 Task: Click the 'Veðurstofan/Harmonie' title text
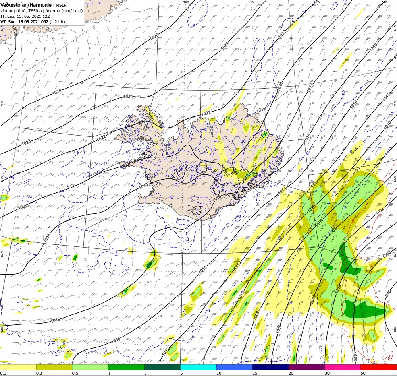[x=26, y=5]
